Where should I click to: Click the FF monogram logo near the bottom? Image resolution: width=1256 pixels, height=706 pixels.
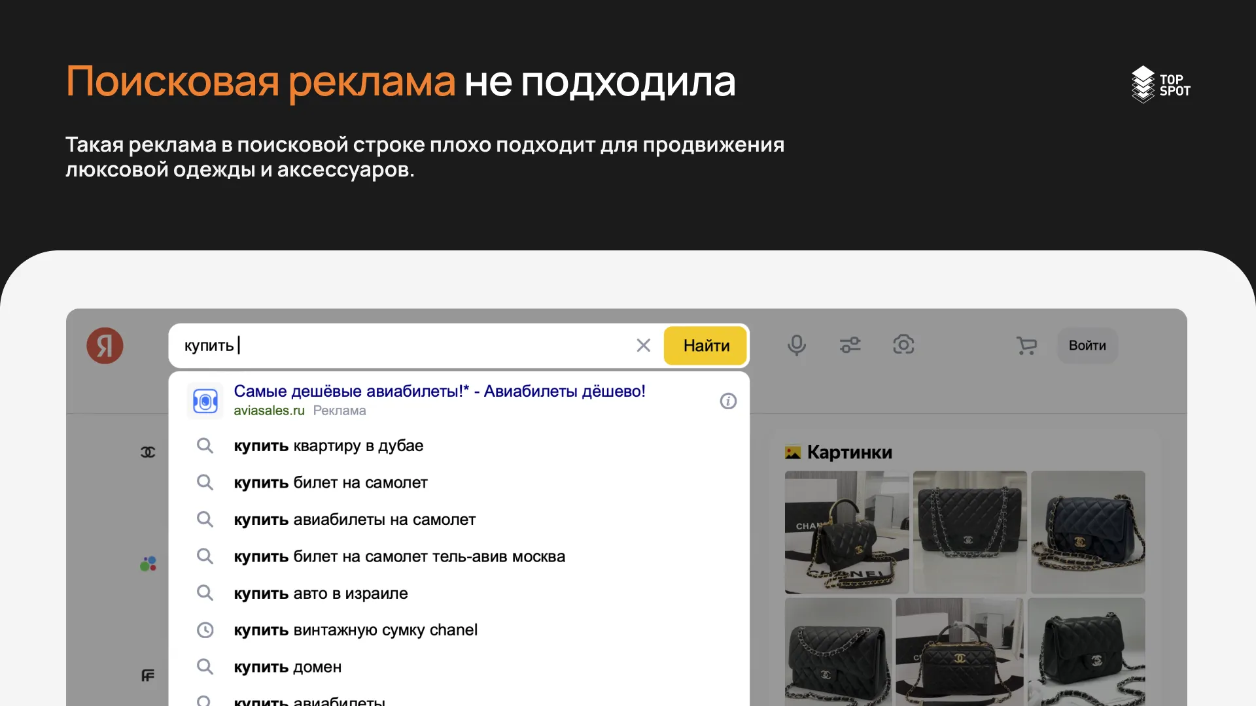click(147, 676)
